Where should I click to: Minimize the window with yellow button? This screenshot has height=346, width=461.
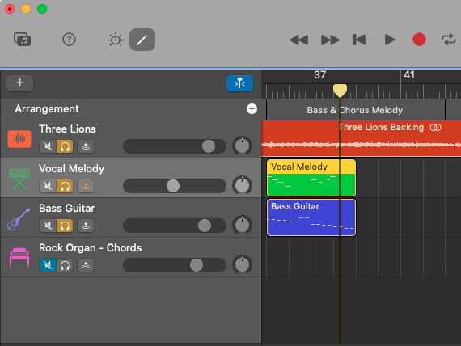tap(26, 9)
